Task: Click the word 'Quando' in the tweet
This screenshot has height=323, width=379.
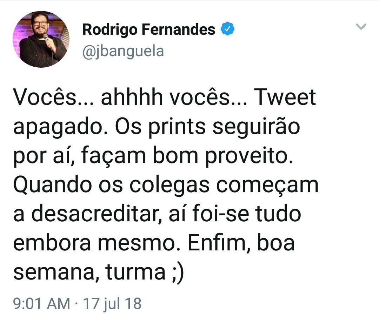Action: click(x=52, y=186)
